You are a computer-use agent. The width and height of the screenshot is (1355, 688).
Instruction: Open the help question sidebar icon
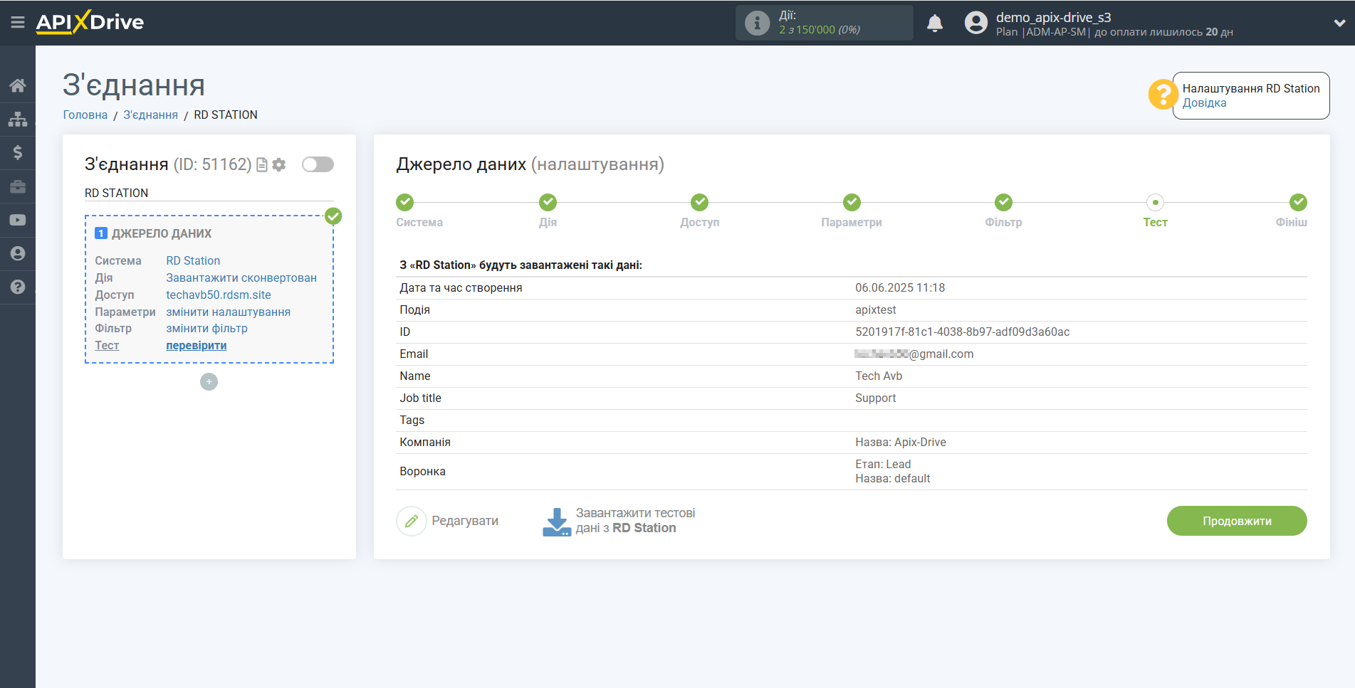click(18, 287)
